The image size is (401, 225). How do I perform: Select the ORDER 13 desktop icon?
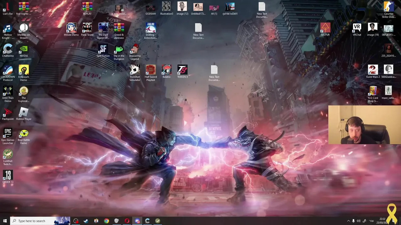click(8, 177)
